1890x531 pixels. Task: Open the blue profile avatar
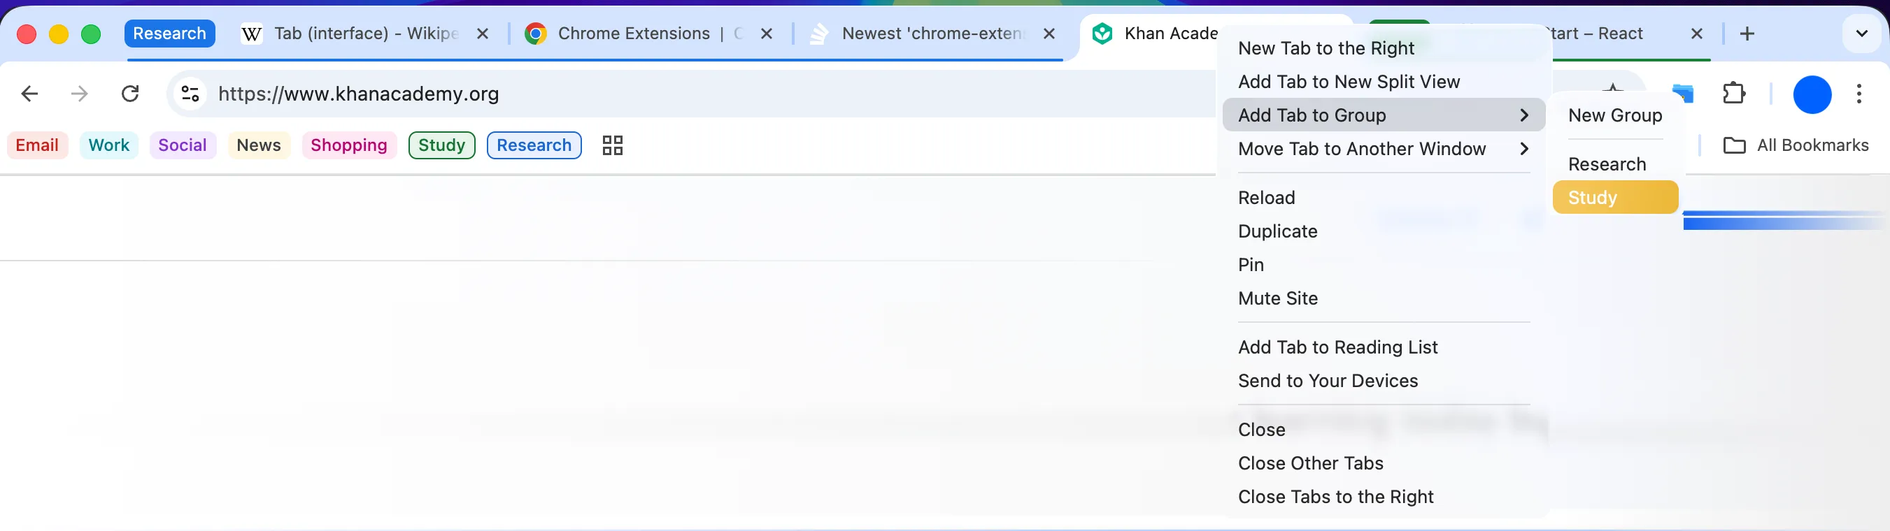click(x=1812, y=94)
